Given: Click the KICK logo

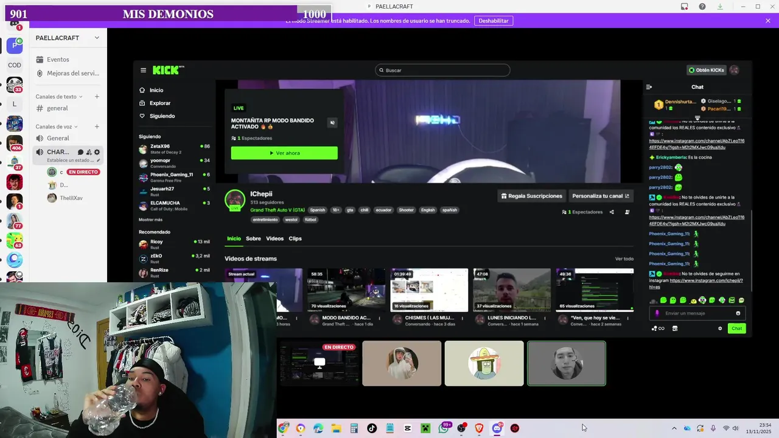Looking at the screenshot, I should pyautogui.click(x=168, y=70).
